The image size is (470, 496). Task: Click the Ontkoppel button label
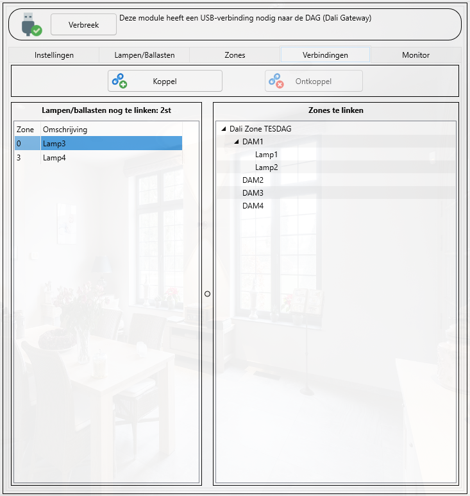(x=314, y=81)
